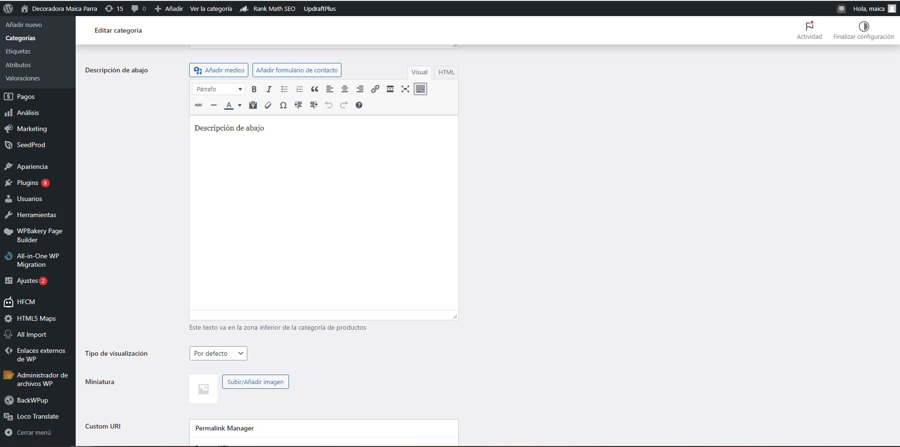Image resolution: width=900 pixels, height=447 pixels.
Task: Click inside the Descripción de abajo text area
Action: tap(323, 213)
